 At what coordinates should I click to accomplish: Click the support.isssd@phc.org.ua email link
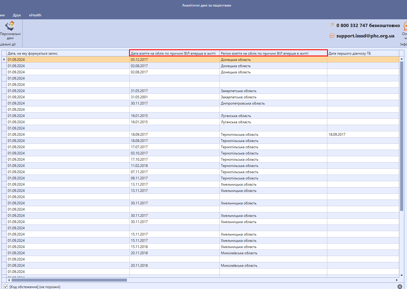(365, 36)
